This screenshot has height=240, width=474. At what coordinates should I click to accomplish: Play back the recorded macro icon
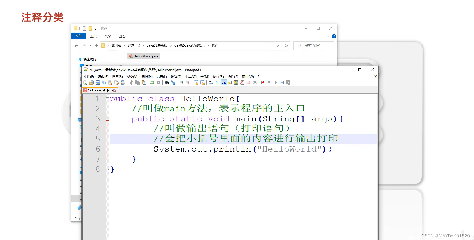(x=276, y=82)
